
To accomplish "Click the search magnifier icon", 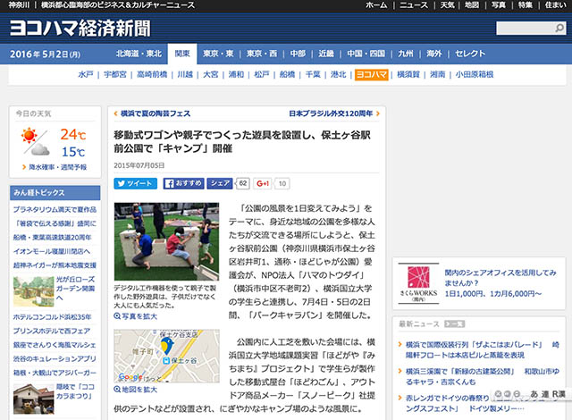I will click(559, 28).
